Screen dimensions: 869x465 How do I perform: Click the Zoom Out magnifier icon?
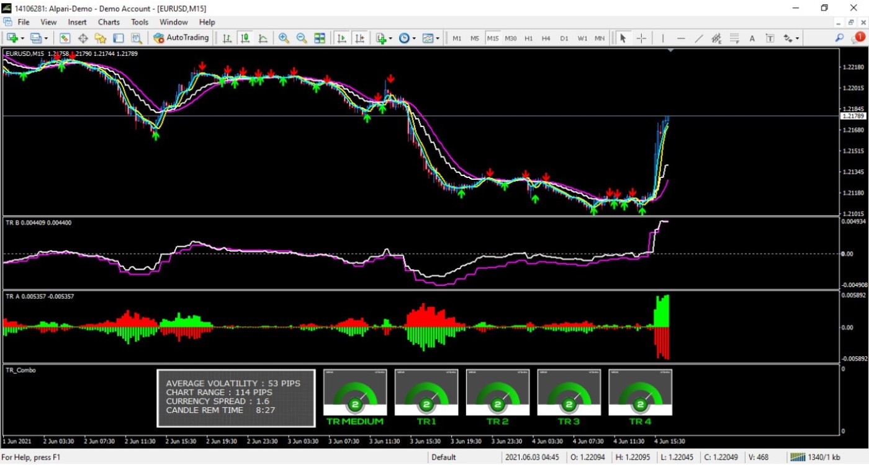pos(302,38)
